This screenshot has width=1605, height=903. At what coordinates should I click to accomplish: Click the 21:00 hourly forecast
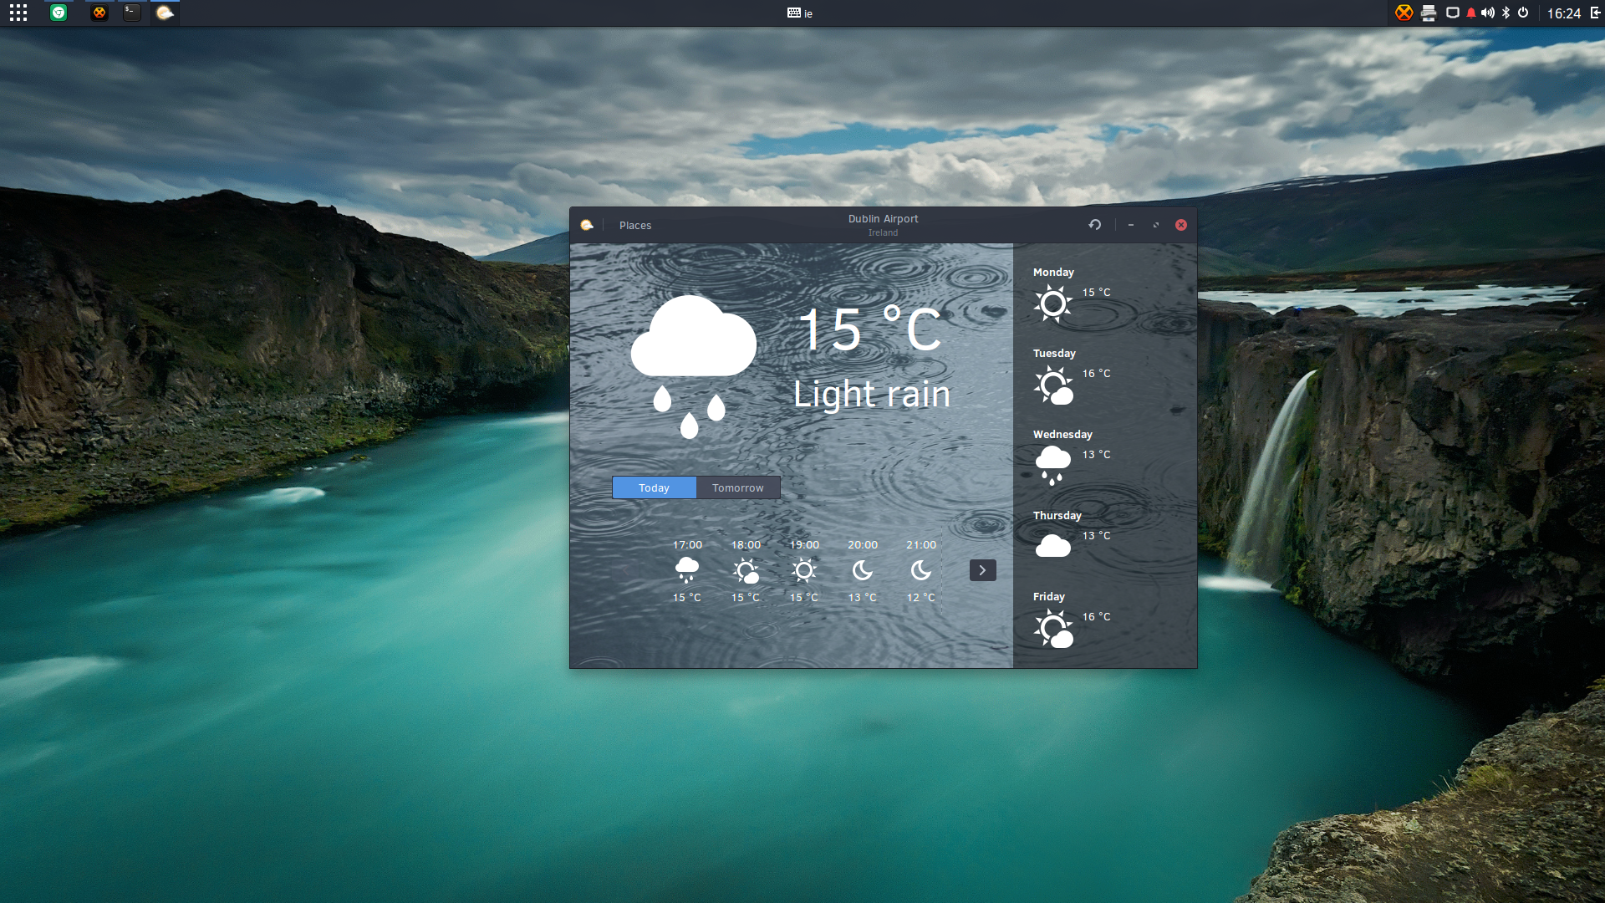[x=921, y=571]
